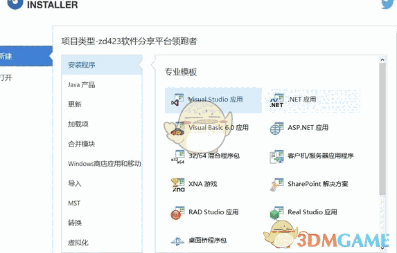The width and height of the screenshot is (397, 253).
Task: Select the SharePoint 解决方案 label
Action: pyautogui.click(x=318, y=184)
